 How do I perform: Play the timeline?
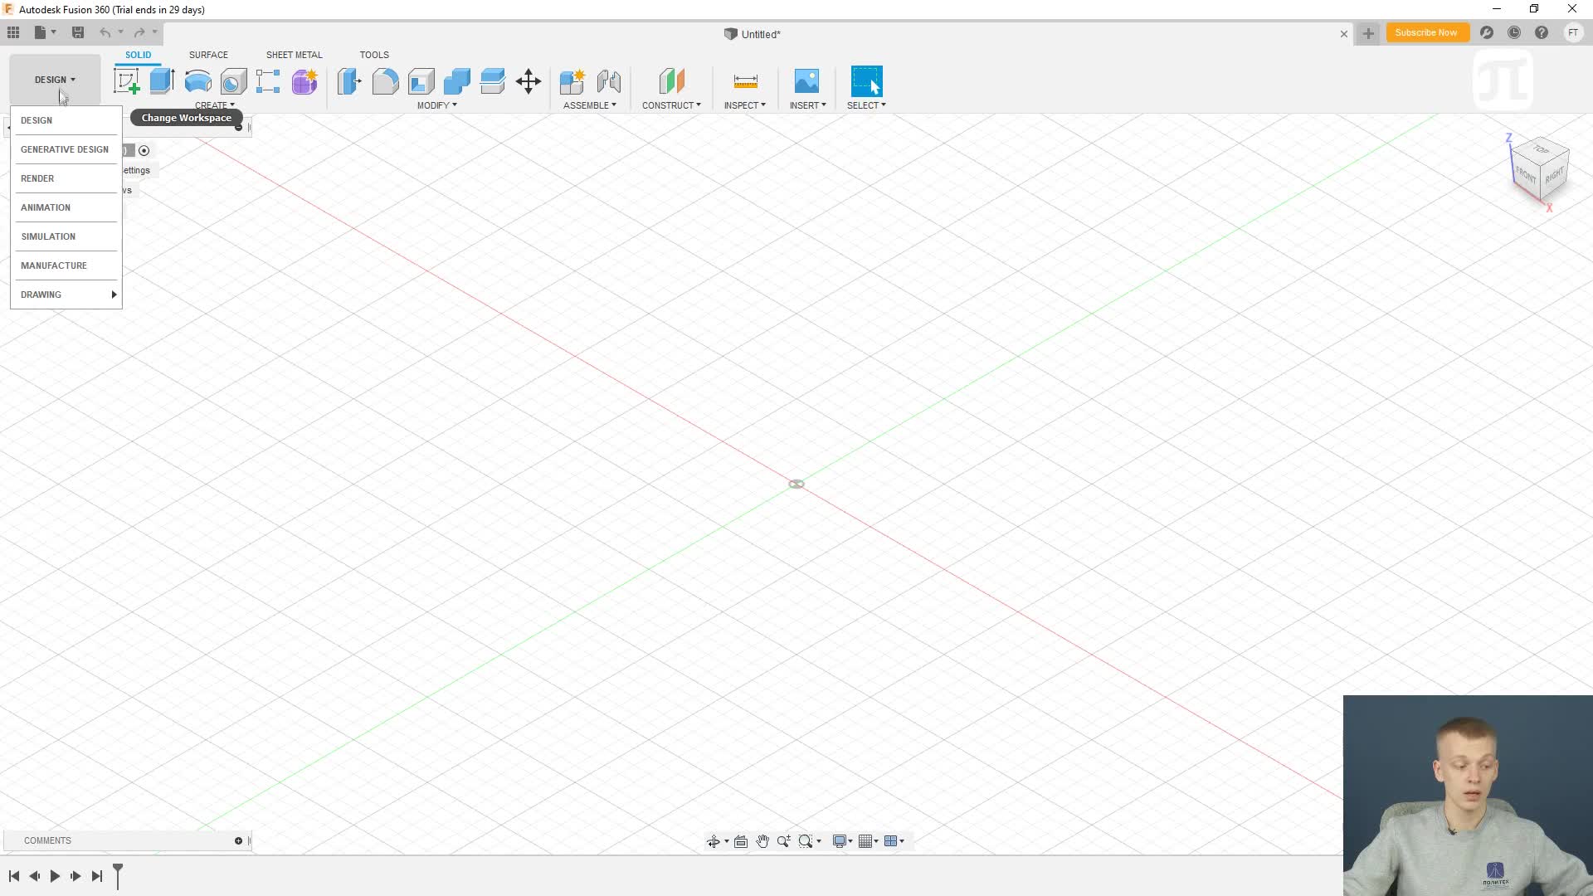pyautogui.click(x=55, y=876)
